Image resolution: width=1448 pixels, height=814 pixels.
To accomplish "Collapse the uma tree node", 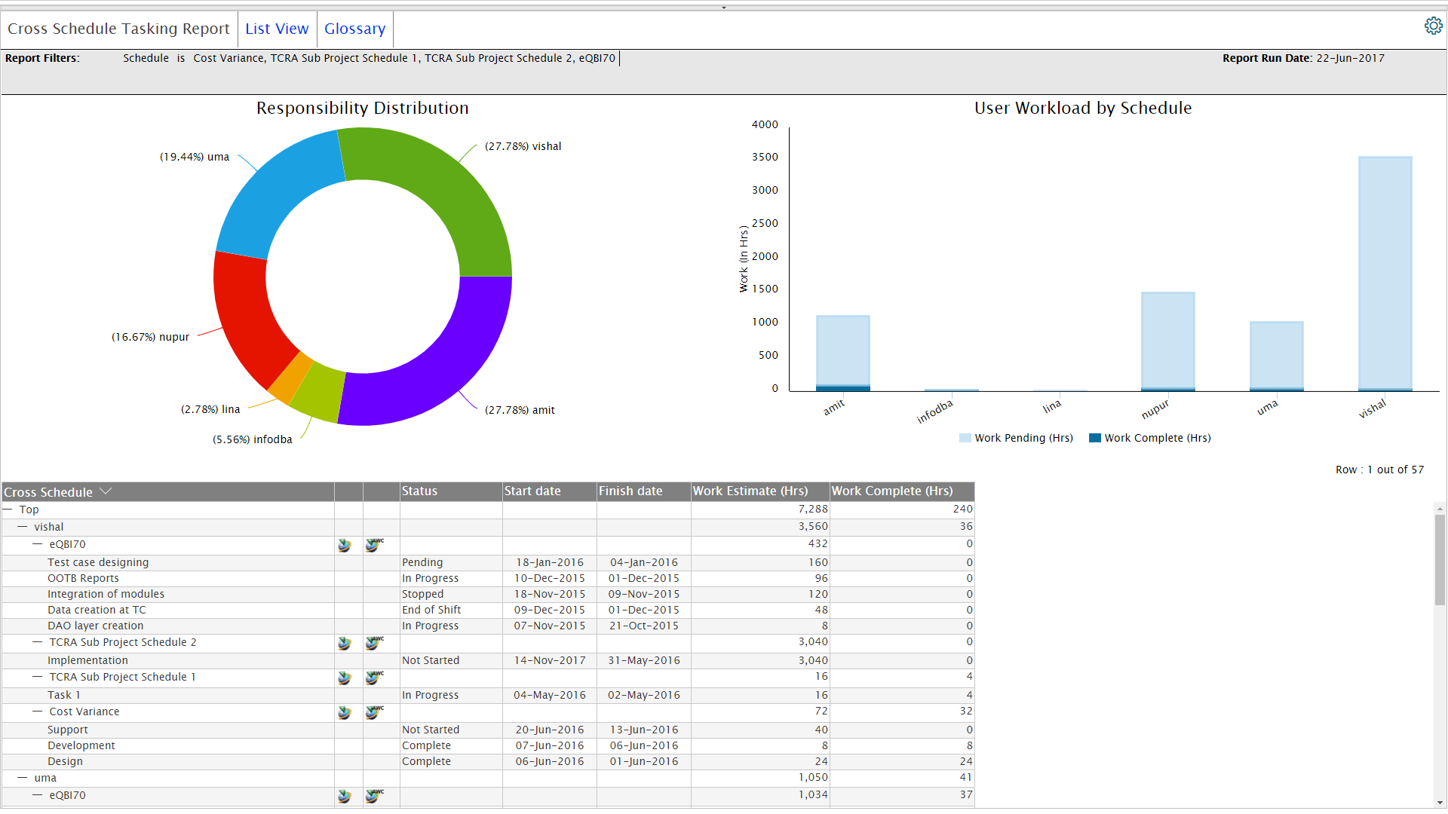I will pos(23,778).
